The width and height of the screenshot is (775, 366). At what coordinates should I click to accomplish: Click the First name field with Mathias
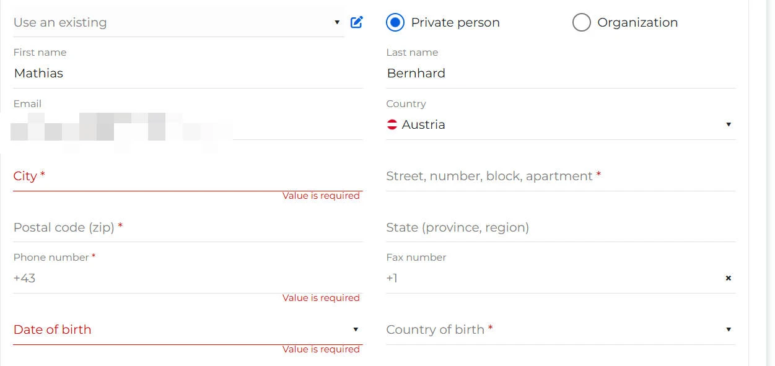pos(186,73)
